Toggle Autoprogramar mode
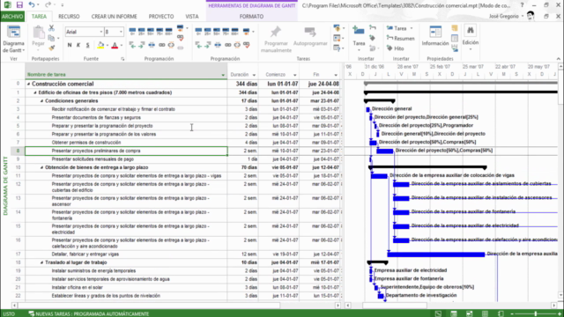564x317 pixels. (x=310, y=36)
